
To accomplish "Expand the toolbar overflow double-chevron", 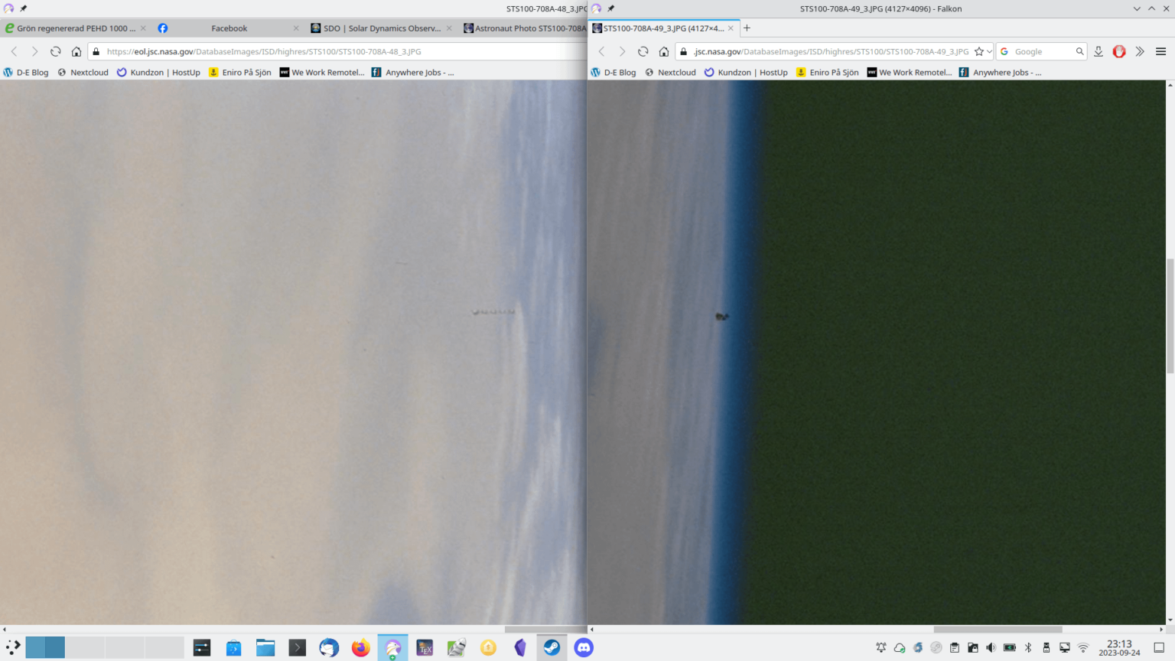I will click(1140, 51).
